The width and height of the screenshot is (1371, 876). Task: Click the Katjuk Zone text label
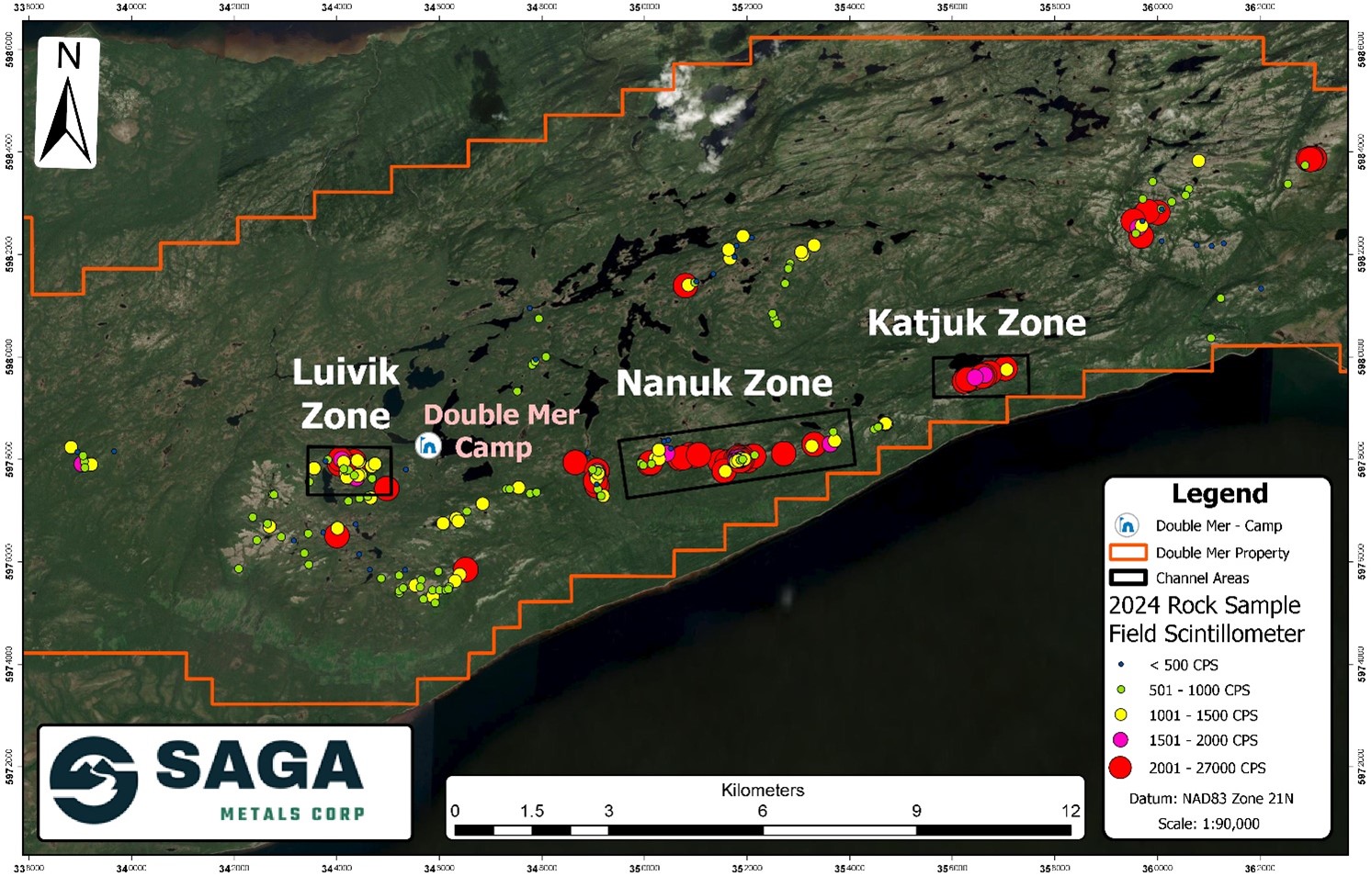(x=977, y=323)
